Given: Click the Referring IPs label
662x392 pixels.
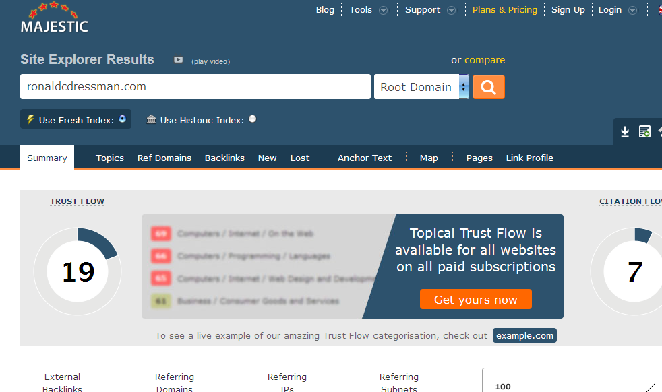Looking at the screenshot, I should [x=287, y=383].
